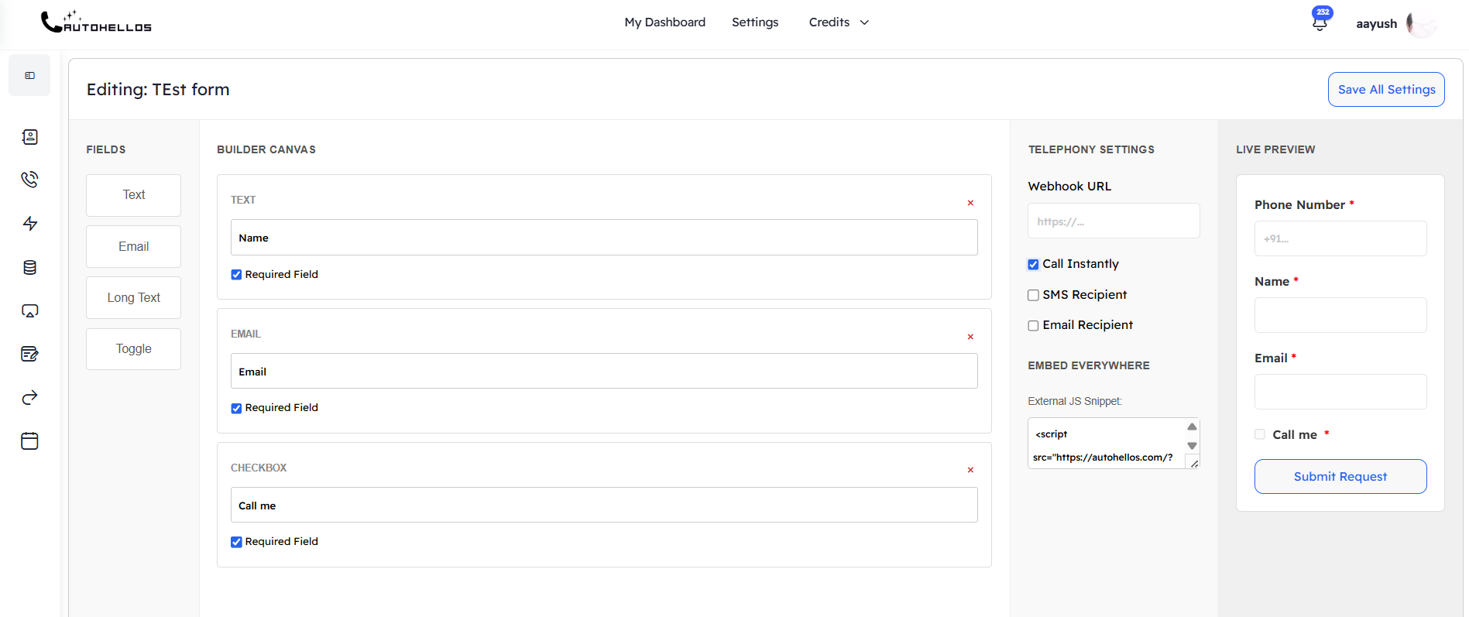Add a Long Text field
The image size is (1469, 617).
(x=133, y=298)
